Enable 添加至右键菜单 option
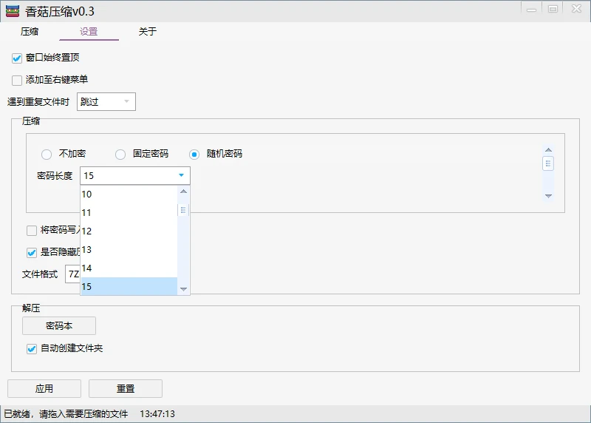 (17, 81)
